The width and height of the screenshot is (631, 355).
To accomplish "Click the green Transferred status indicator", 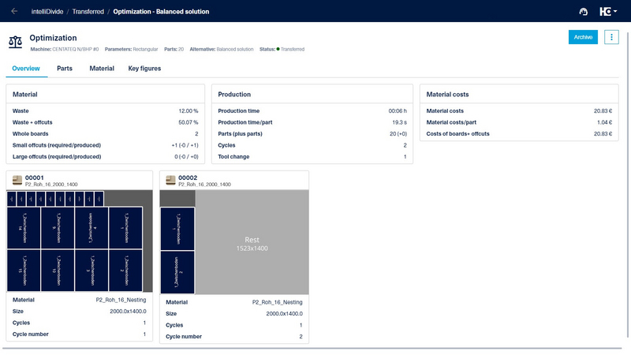I will pyautogui.click(x=278, y=49).
